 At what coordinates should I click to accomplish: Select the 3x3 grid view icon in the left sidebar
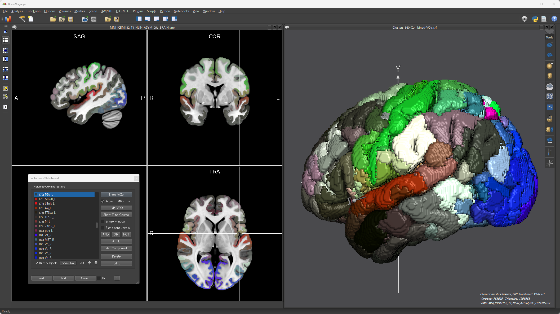coord(6,40)
